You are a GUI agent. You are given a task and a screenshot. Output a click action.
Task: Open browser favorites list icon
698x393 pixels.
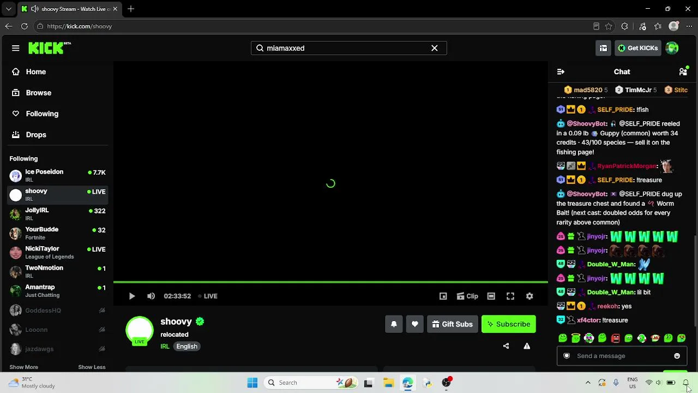(658, 26)
